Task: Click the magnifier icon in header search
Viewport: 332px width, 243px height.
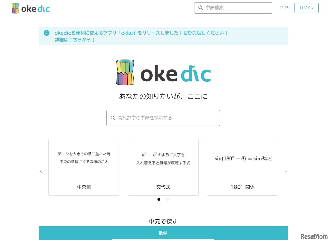Action: [x=200, y=8]
